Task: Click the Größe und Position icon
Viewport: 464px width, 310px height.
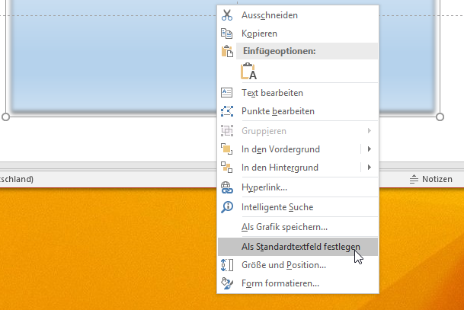Action: [227, 265]
